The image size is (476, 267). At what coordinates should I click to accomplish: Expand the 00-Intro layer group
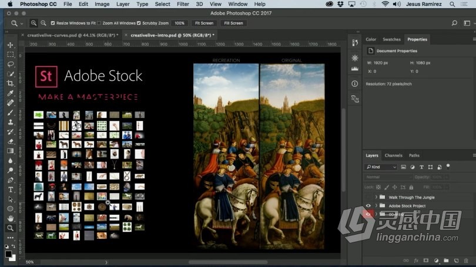click(x=376, y=214)
